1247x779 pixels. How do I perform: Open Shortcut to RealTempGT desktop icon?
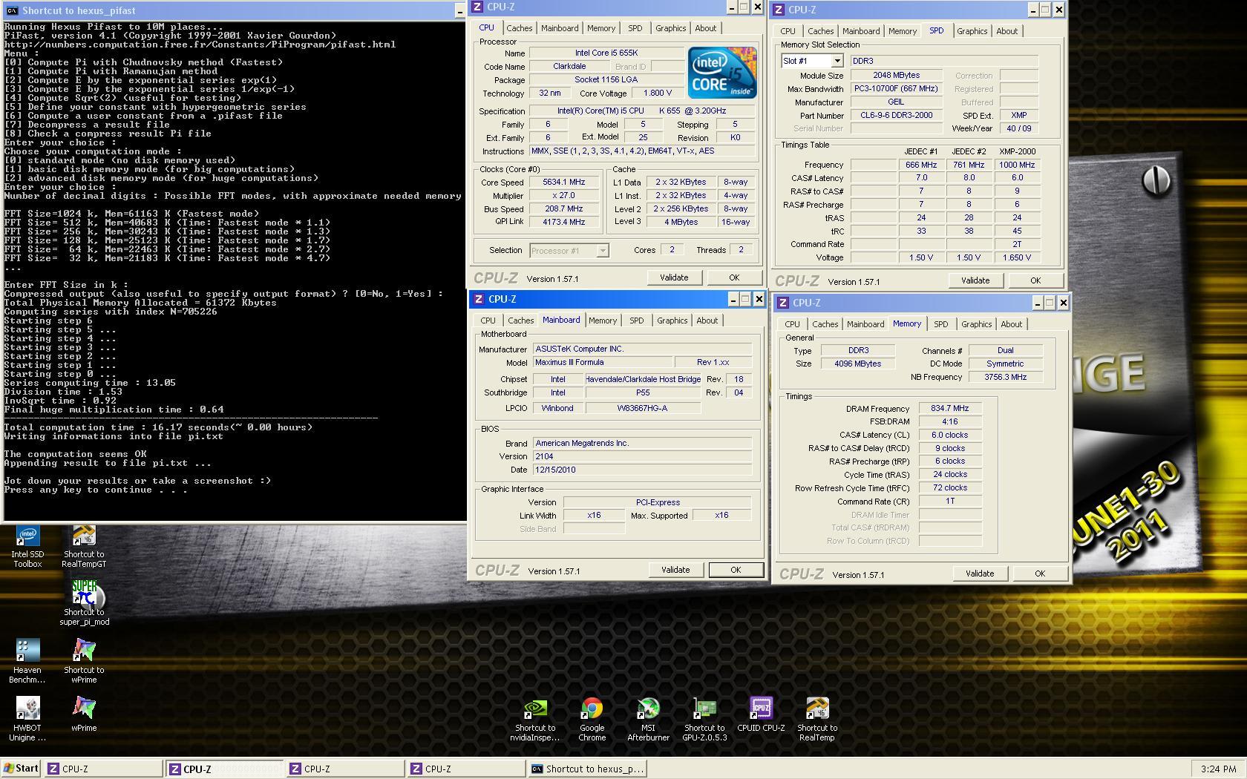(84, 547)
